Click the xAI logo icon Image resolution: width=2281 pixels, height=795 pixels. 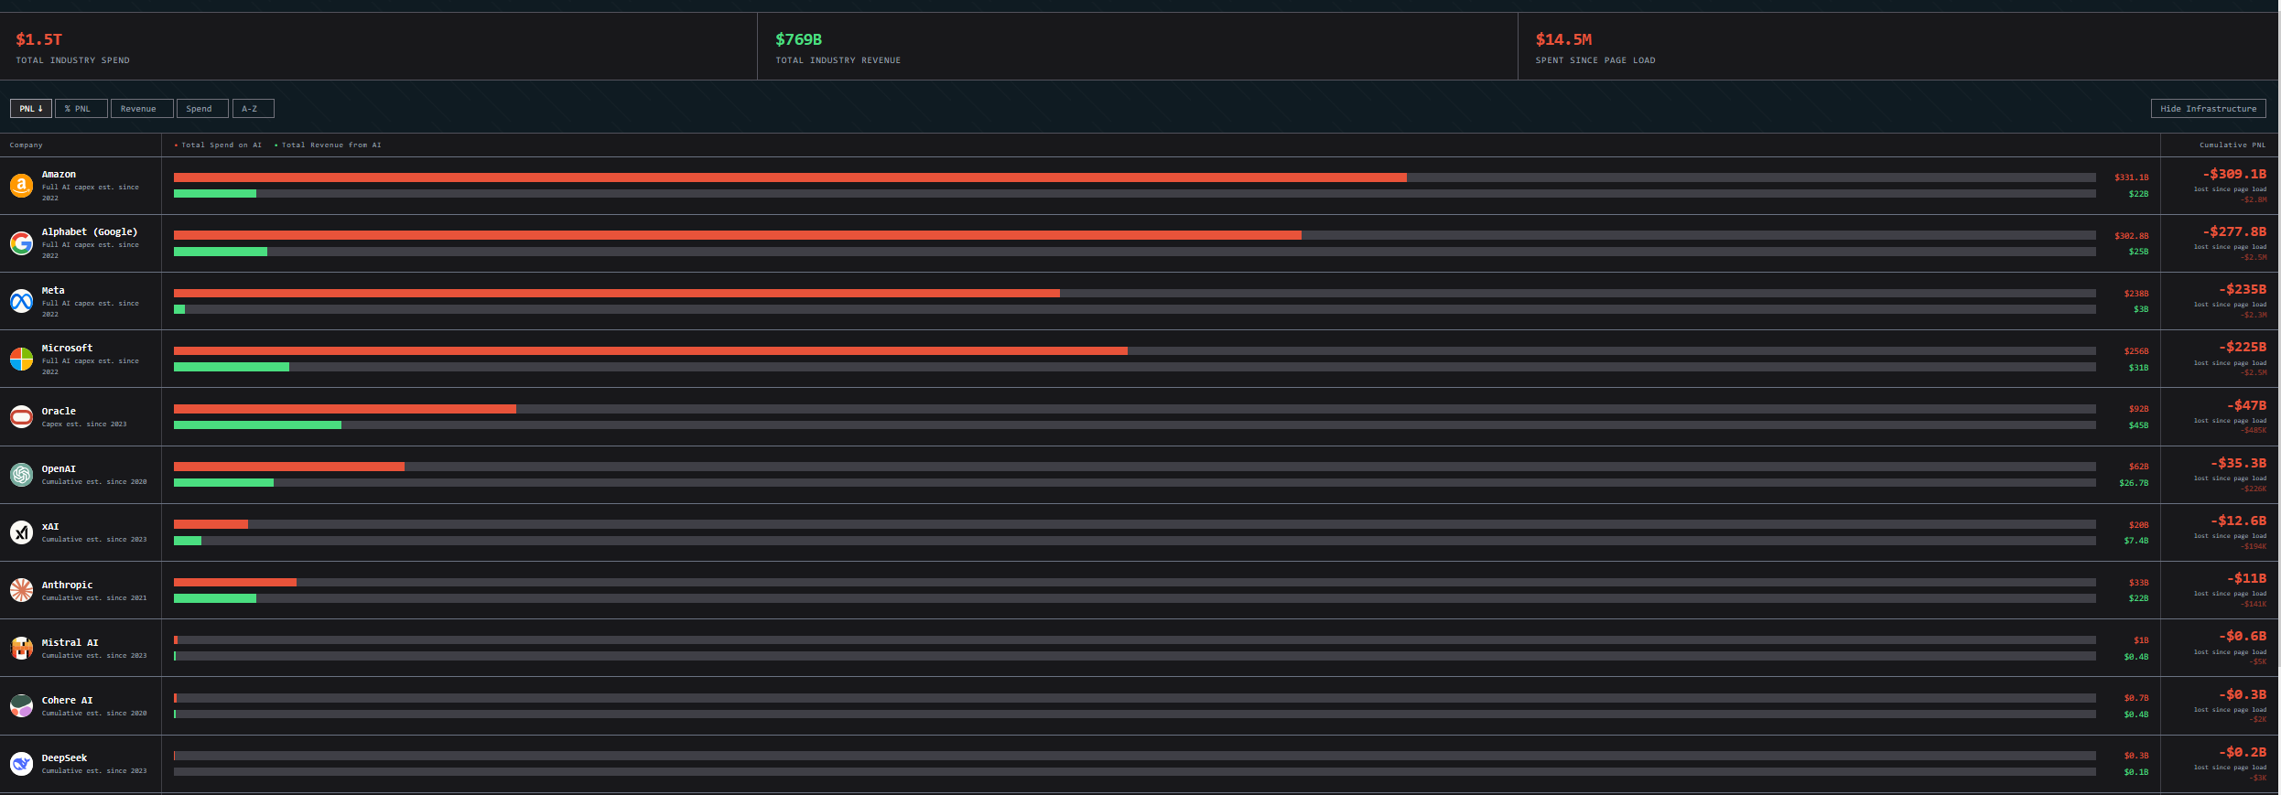21,532
